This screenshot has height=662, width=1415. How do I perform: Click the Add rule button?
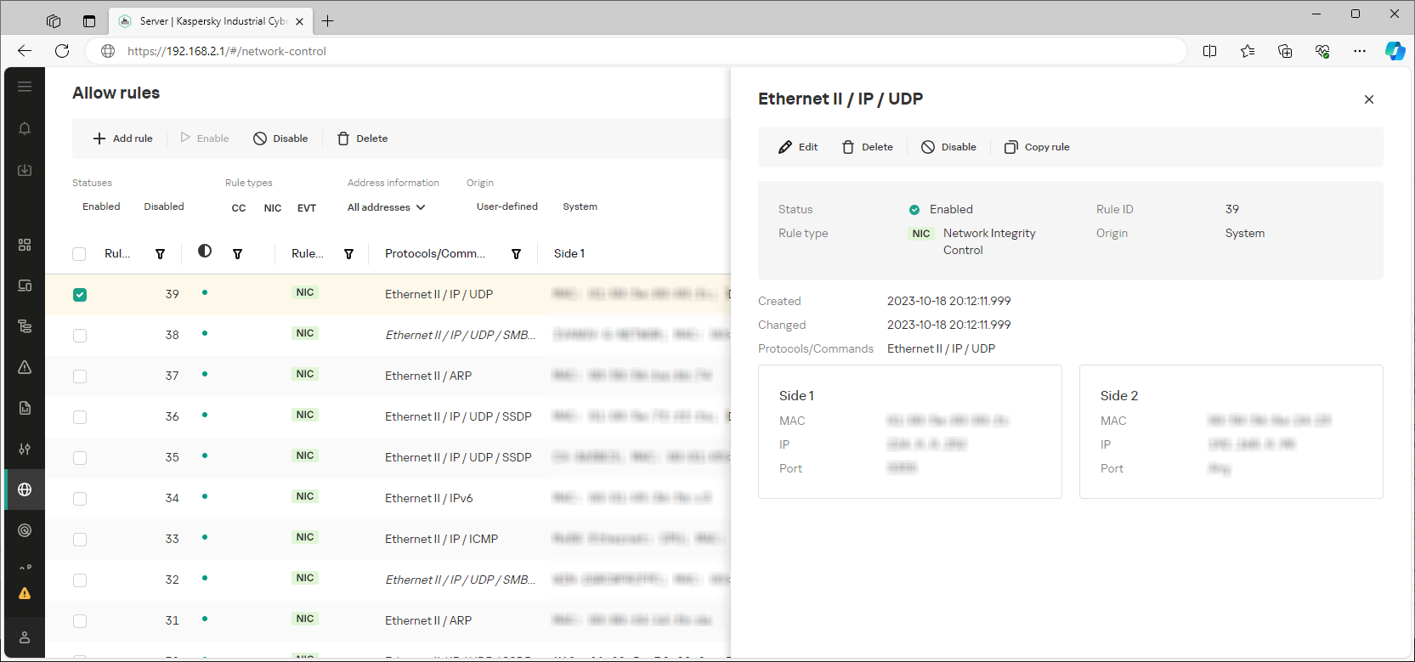(123, 139)
